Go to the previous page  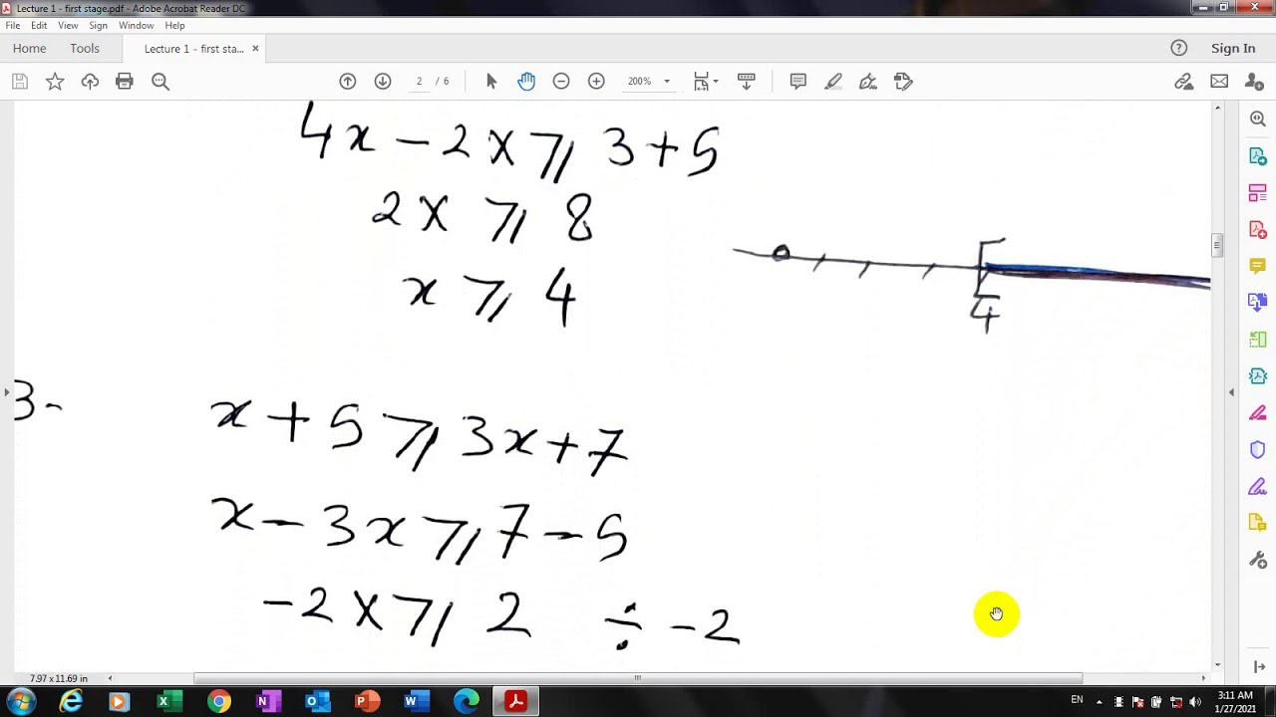348,82
